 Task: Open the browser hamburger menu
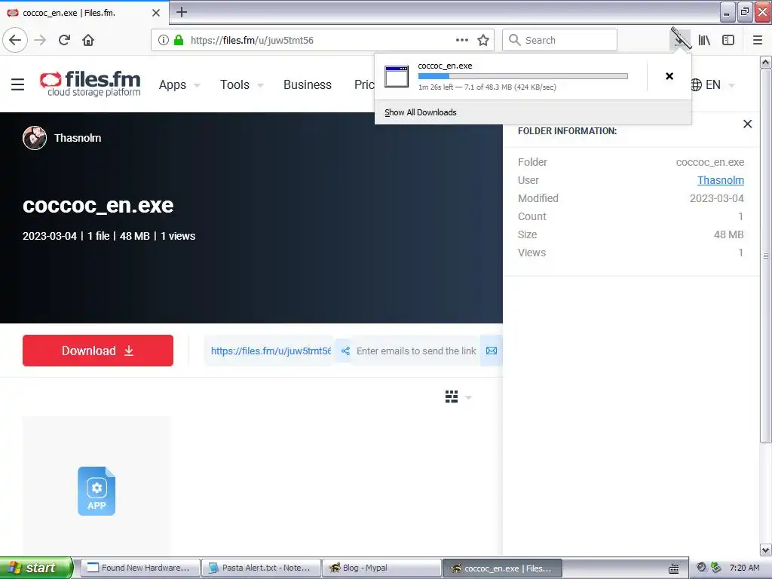click(x=758, y=40)
